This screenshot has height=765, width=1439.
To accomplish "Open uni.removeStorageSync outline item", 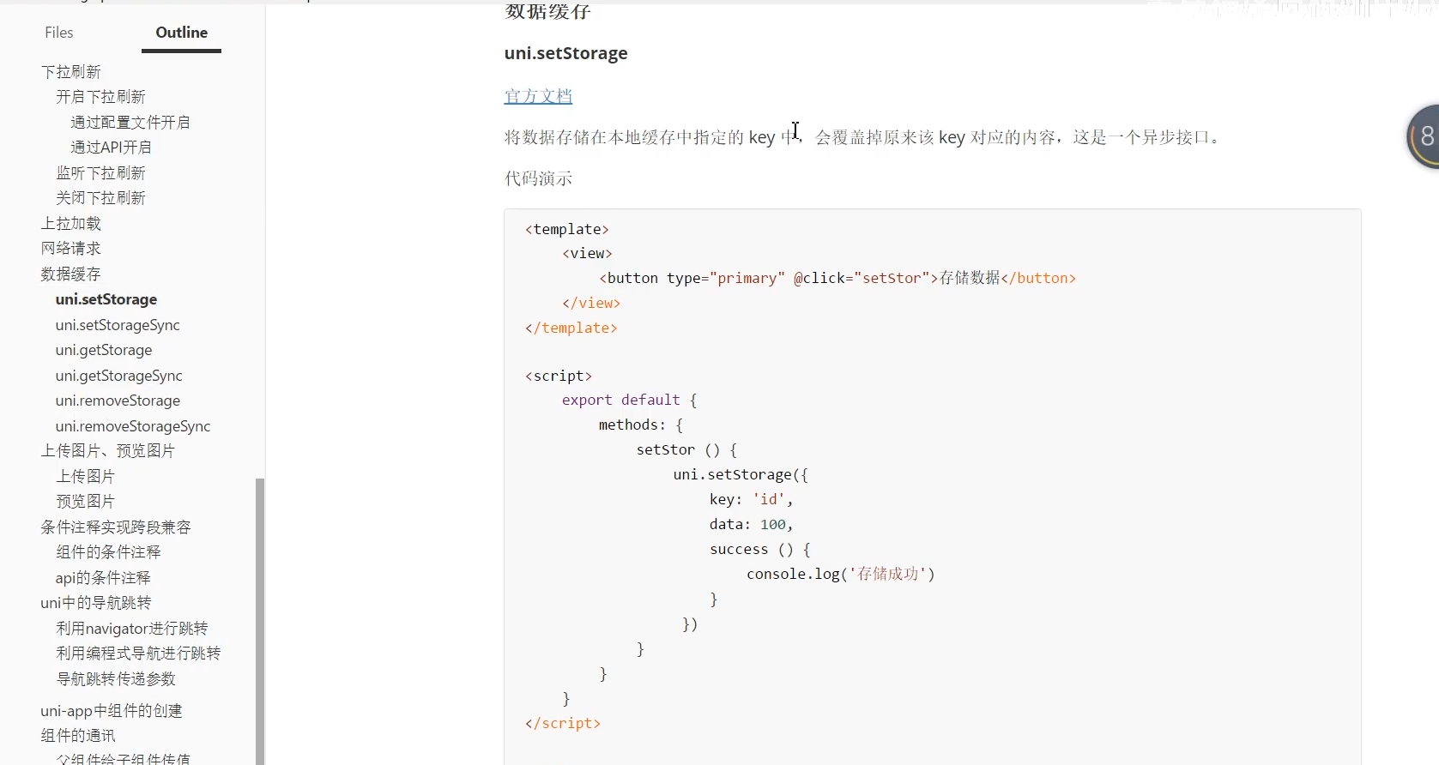I will pyautogui.click(x=133, y=426).
